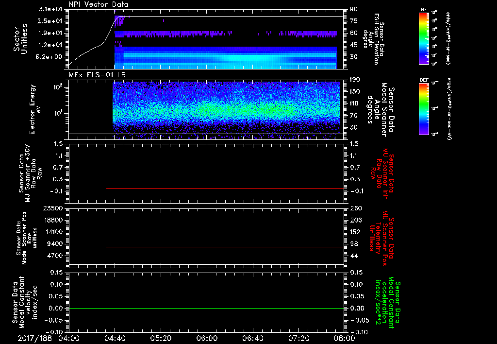This screenshot has width=497, height=344.
Task: Click the '05:20' time tick label
Action: tap(161, 338)
